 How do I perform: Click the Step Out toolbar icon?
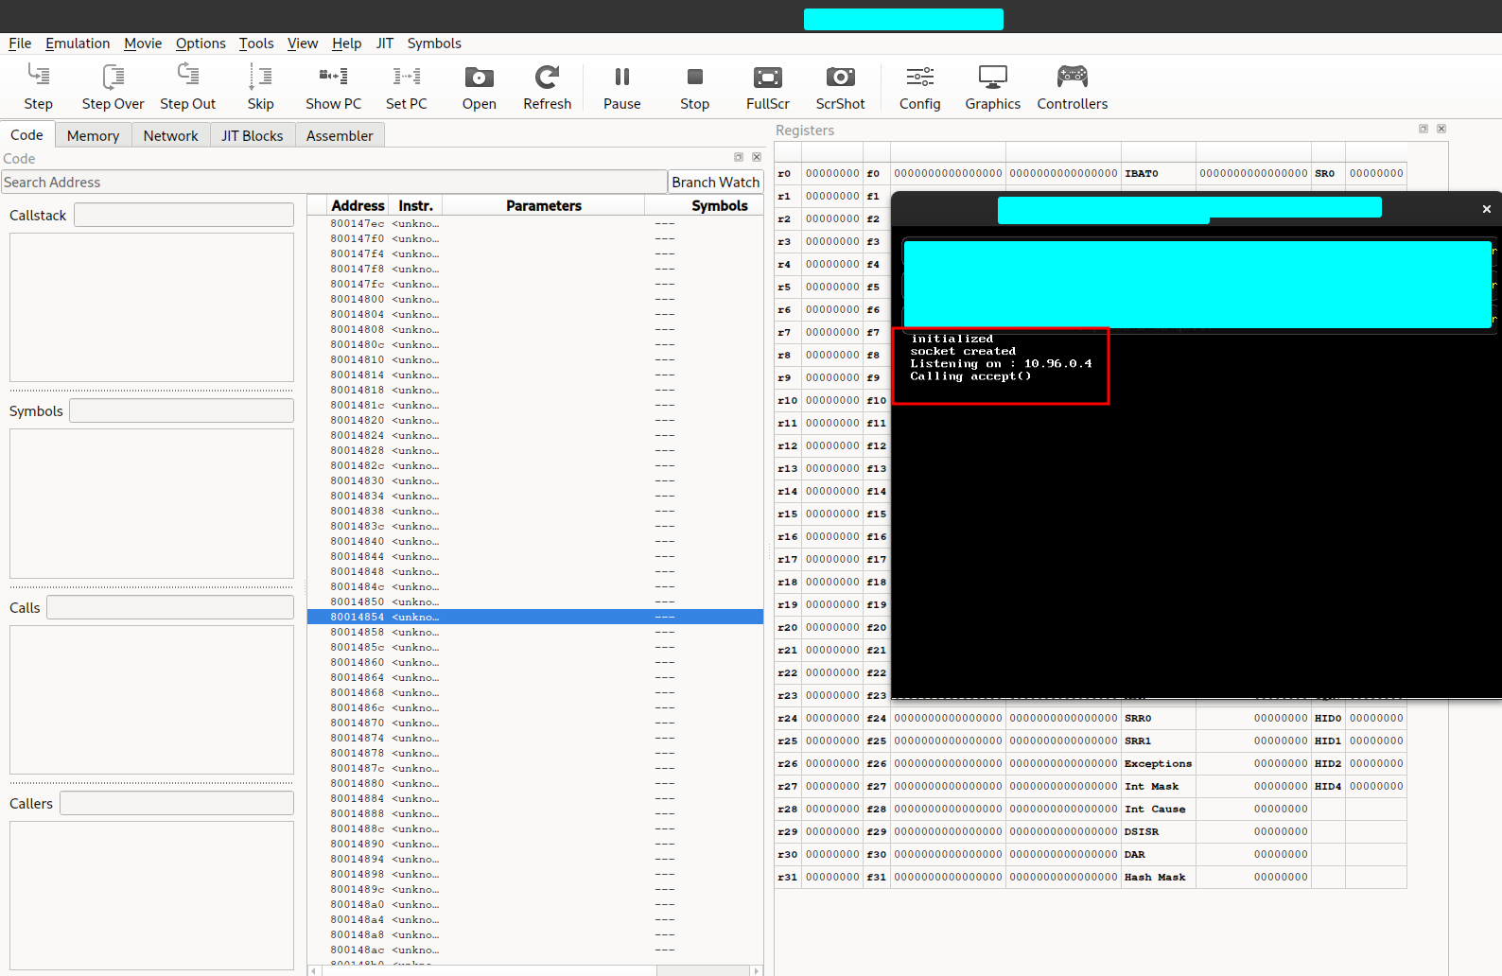pyautogui.click(x=187, y=87)
